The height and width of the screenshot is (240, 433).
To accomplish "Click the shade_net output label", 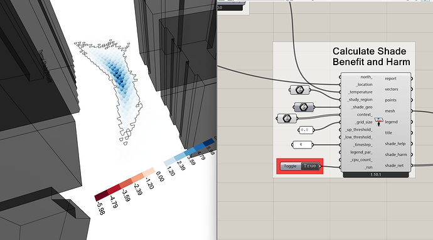I will [394, 165].
